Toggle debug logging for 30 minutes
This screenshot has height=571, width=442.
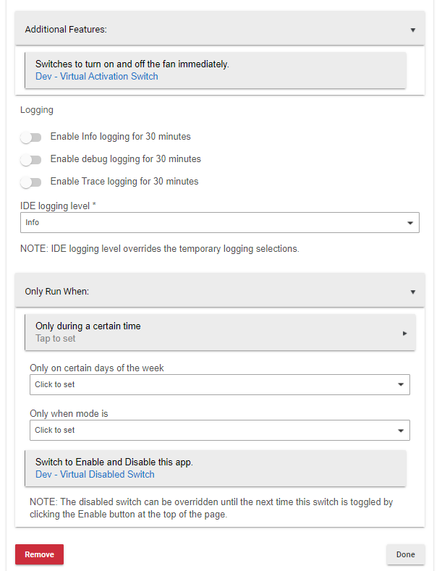click(31, 159)
